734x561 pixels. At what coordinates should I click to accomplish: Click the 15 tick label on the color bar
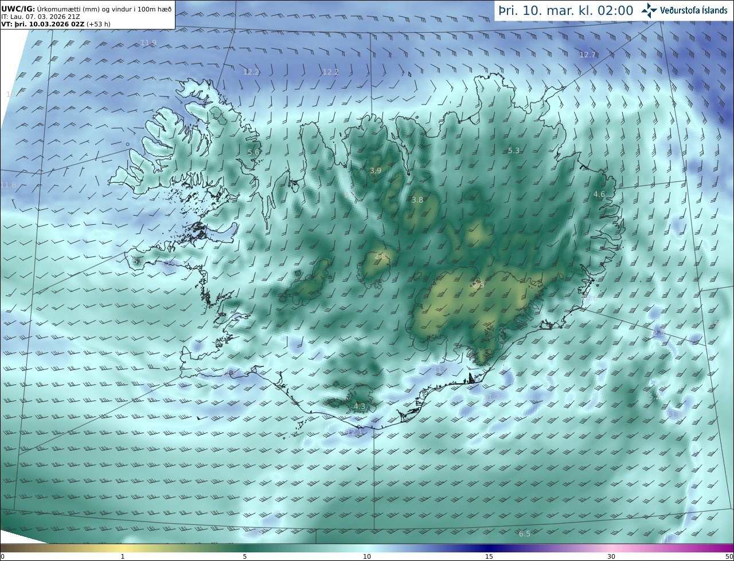(489, 556)
